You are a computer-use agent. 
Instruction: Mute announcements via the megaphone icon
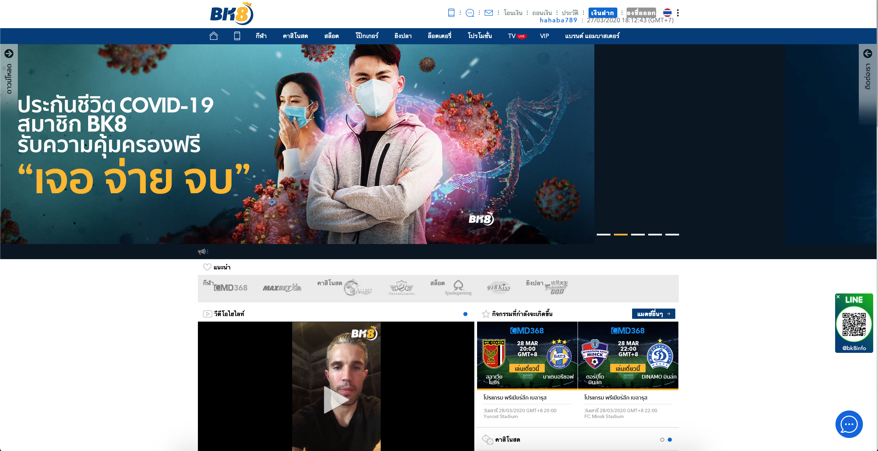tap(203, 251)
